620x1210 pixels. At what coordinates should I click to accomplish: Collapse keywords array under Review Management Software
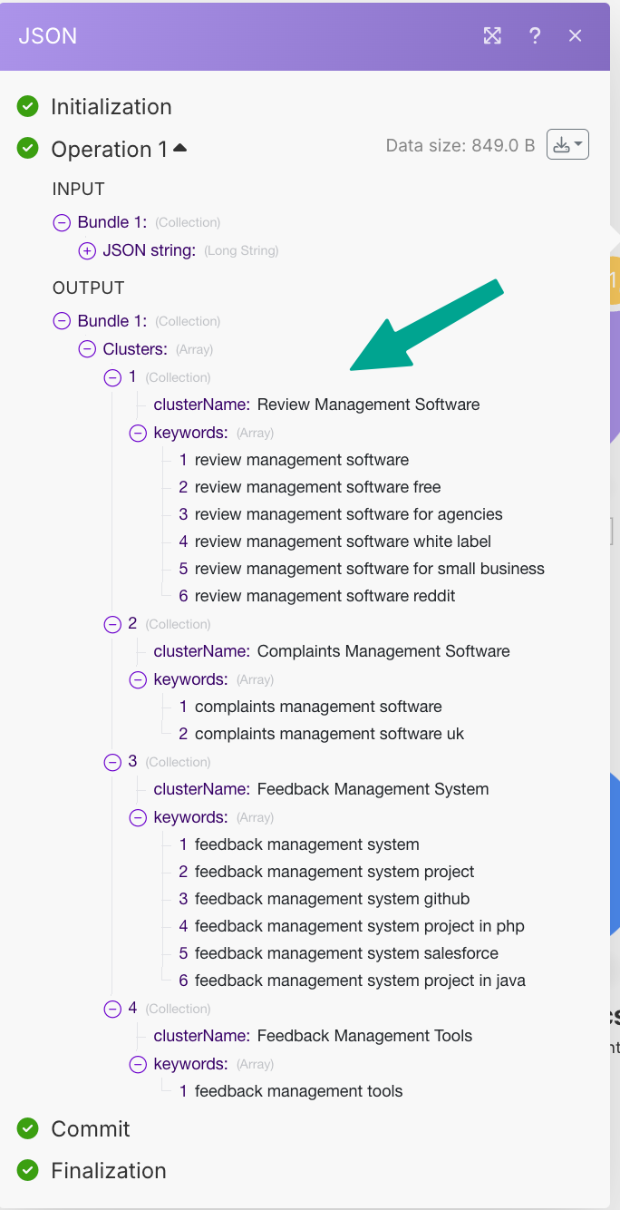point(138,433)
